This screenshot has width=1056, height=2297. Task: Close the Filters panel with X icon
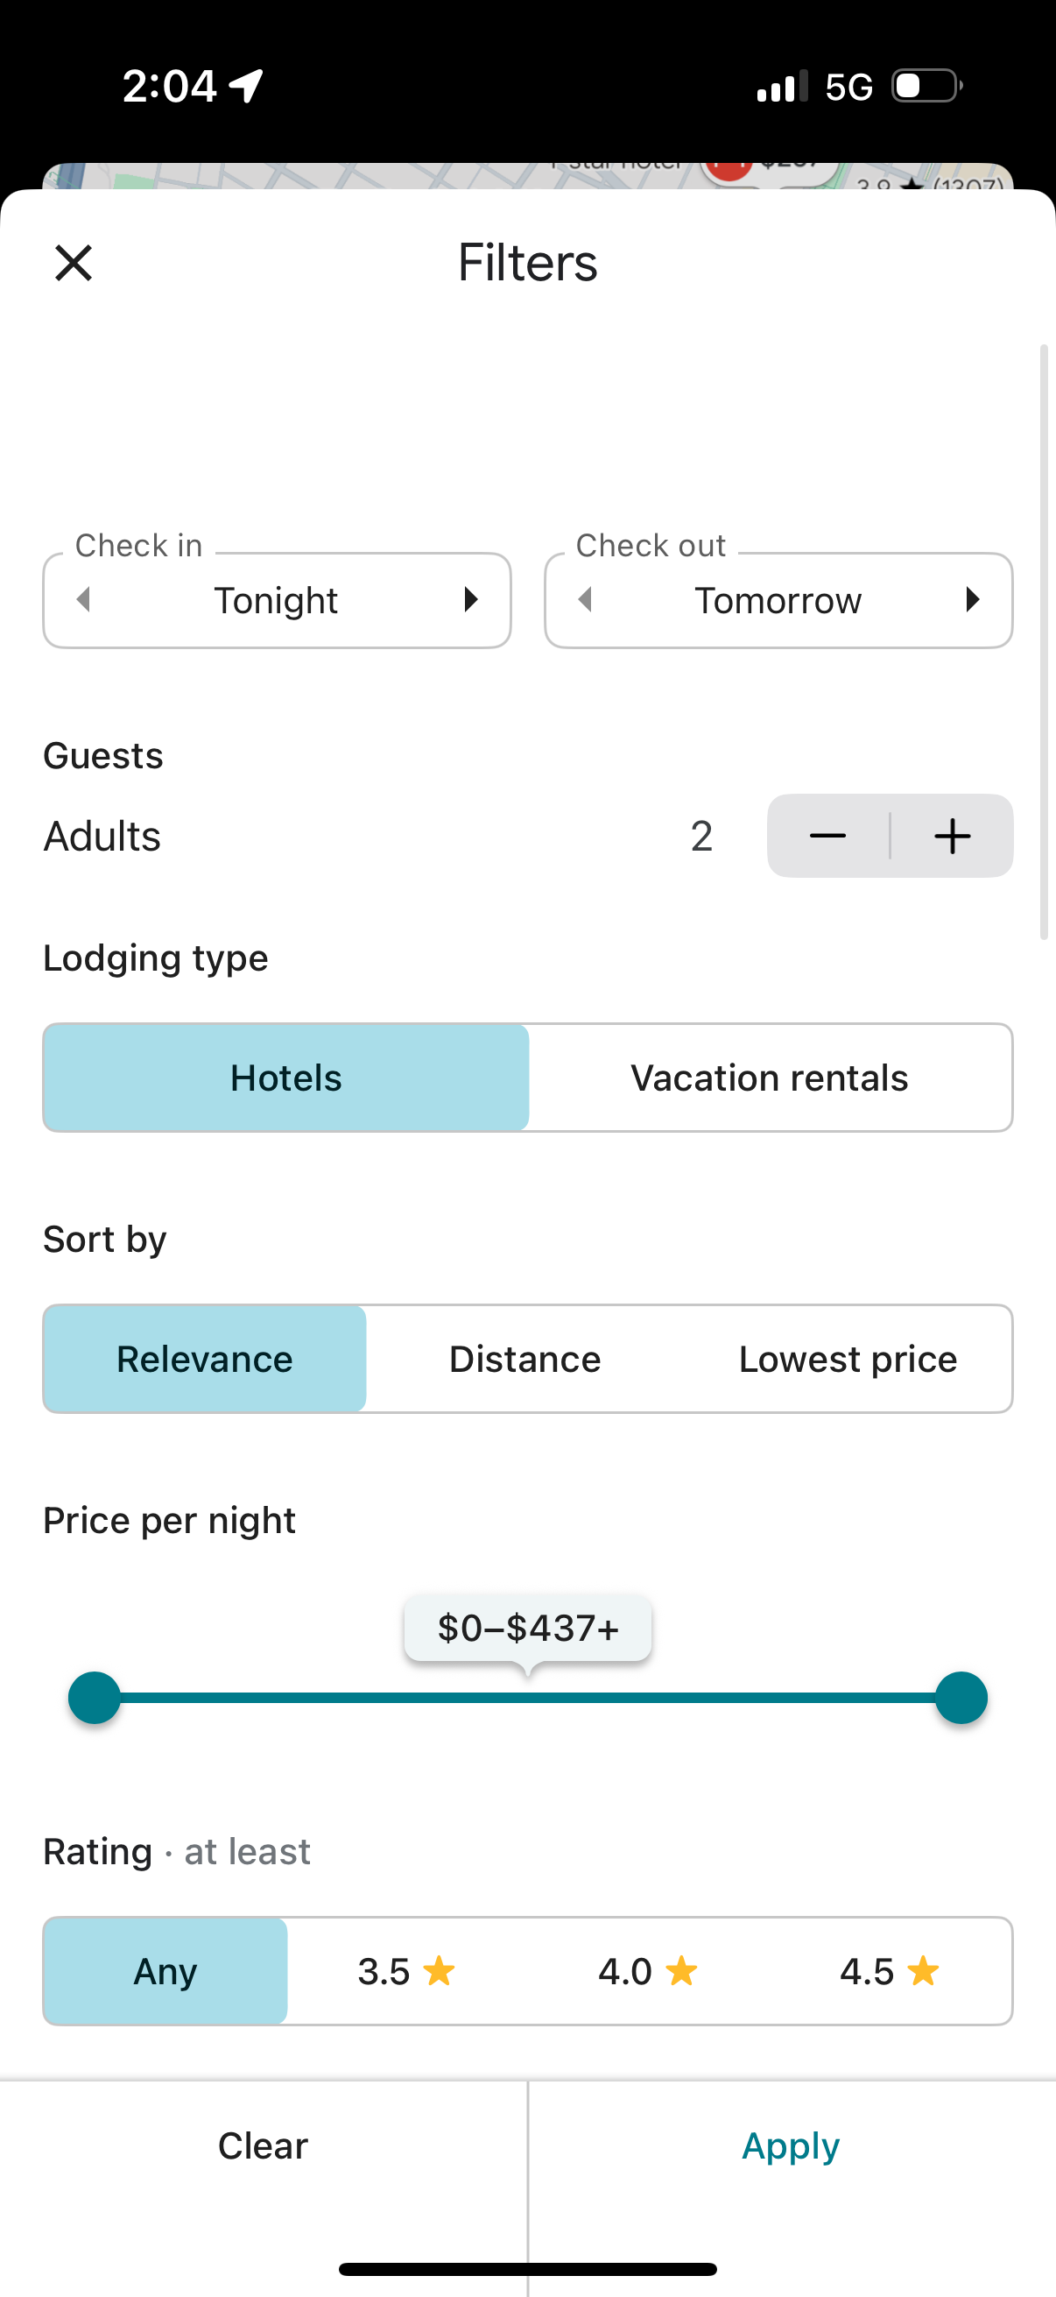click(73, 263)
